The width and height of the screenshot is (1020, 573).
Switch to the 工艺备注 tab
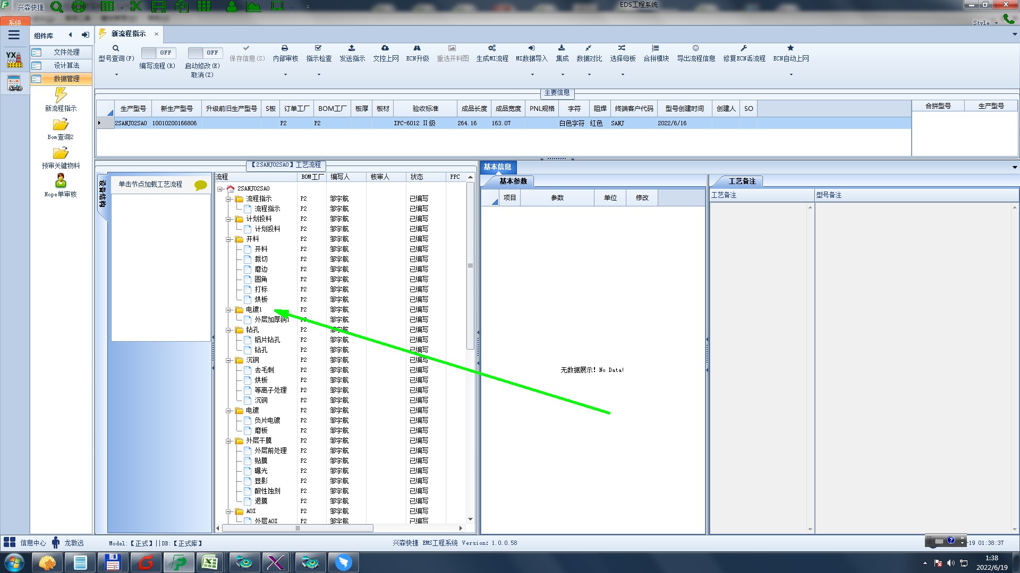742,181
